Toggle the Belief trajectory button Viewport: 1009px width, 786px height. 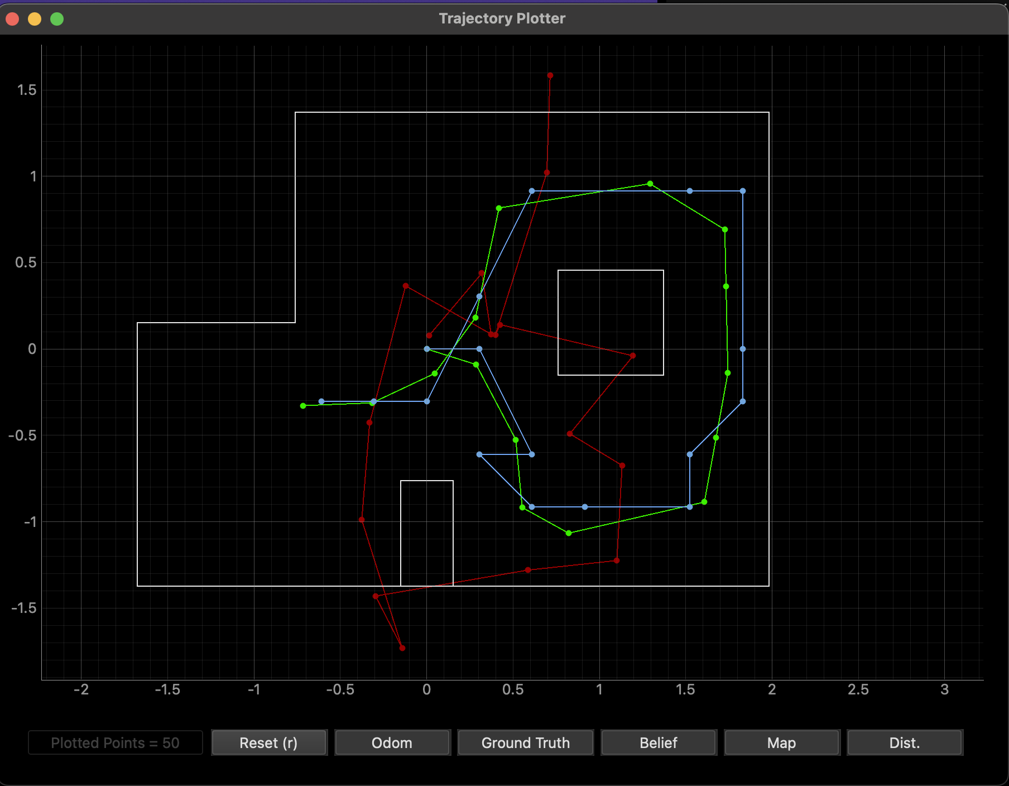pos(659,742)
